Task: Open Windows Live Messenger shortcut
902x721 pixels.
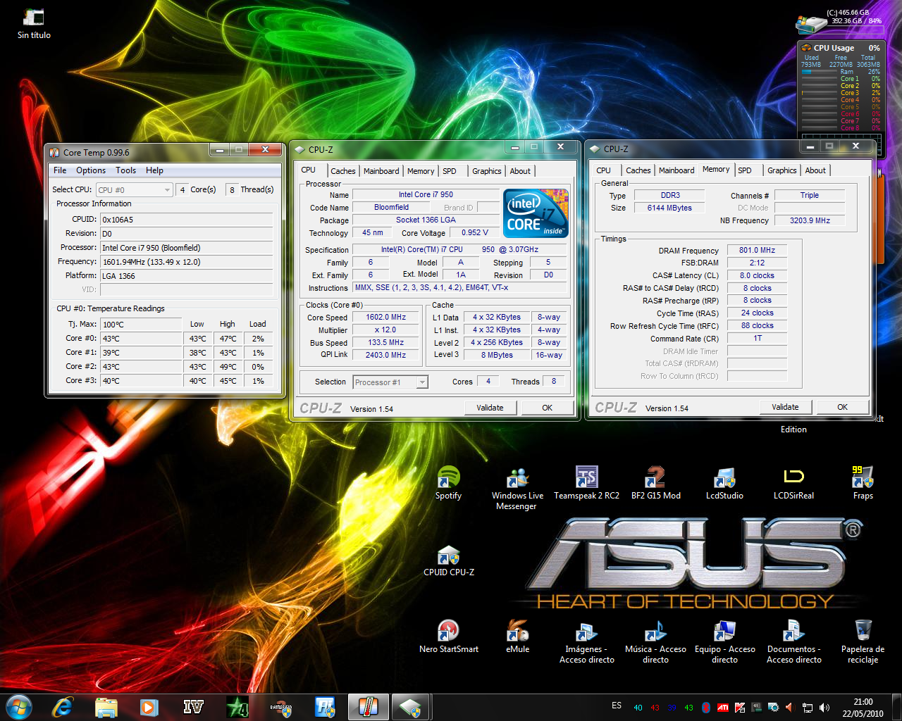Action: pos(517,479)
